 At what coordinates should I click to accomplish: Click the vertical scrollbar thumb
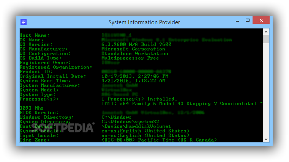pos(266,39)
